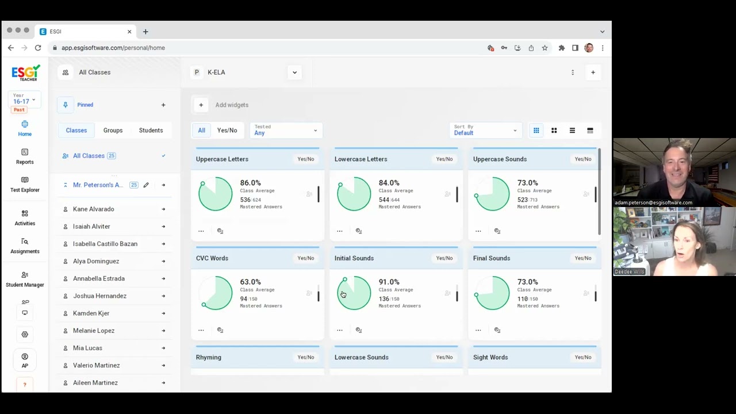
Task: Click Initial Sounds card settings icon
Action: pyautogui.click(x=359, y=330)
